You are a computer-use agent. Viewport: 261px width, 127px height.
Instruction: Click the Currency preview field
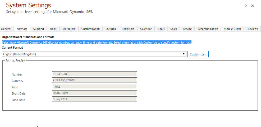(x=94, y=80)
